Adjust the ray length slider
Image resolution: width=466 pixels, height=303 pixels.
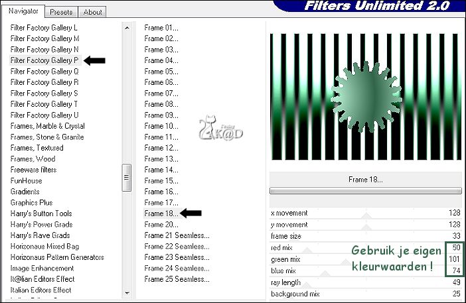pos(306,285)
